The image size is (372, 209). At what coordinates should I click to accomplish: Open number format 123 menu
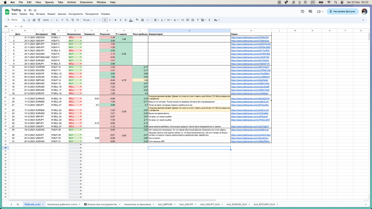point(77,20)
